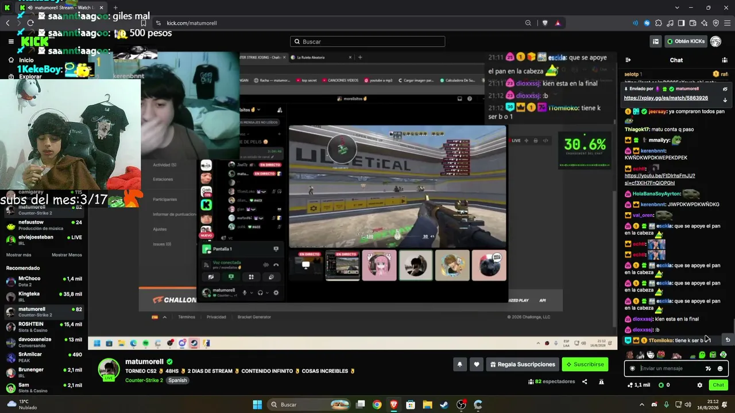
Task: Open davooxeneize channel in the sidebar
Action: tap(44, 342)
